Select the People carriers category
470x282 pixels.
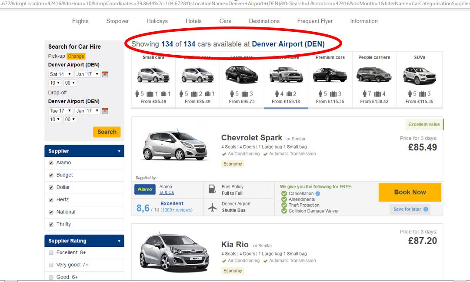[x=374, y=80]
